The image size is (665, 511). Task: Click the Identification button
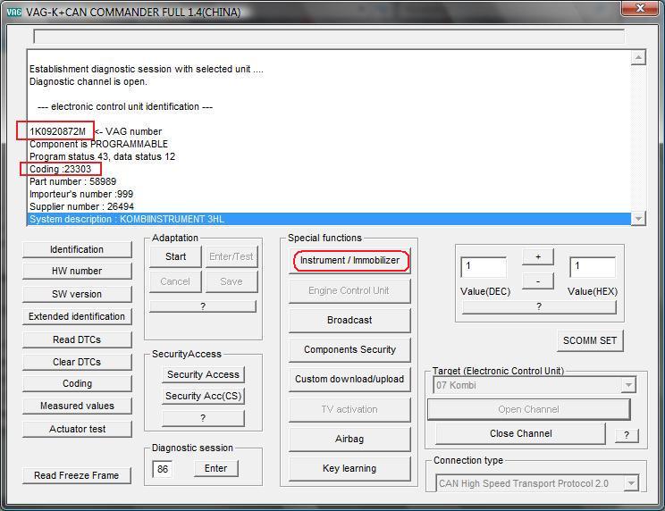click(77, 249)
